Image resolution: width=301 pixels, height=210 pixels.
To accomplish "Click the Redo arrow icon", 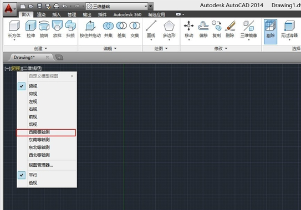I will click(x=77, y=6).
